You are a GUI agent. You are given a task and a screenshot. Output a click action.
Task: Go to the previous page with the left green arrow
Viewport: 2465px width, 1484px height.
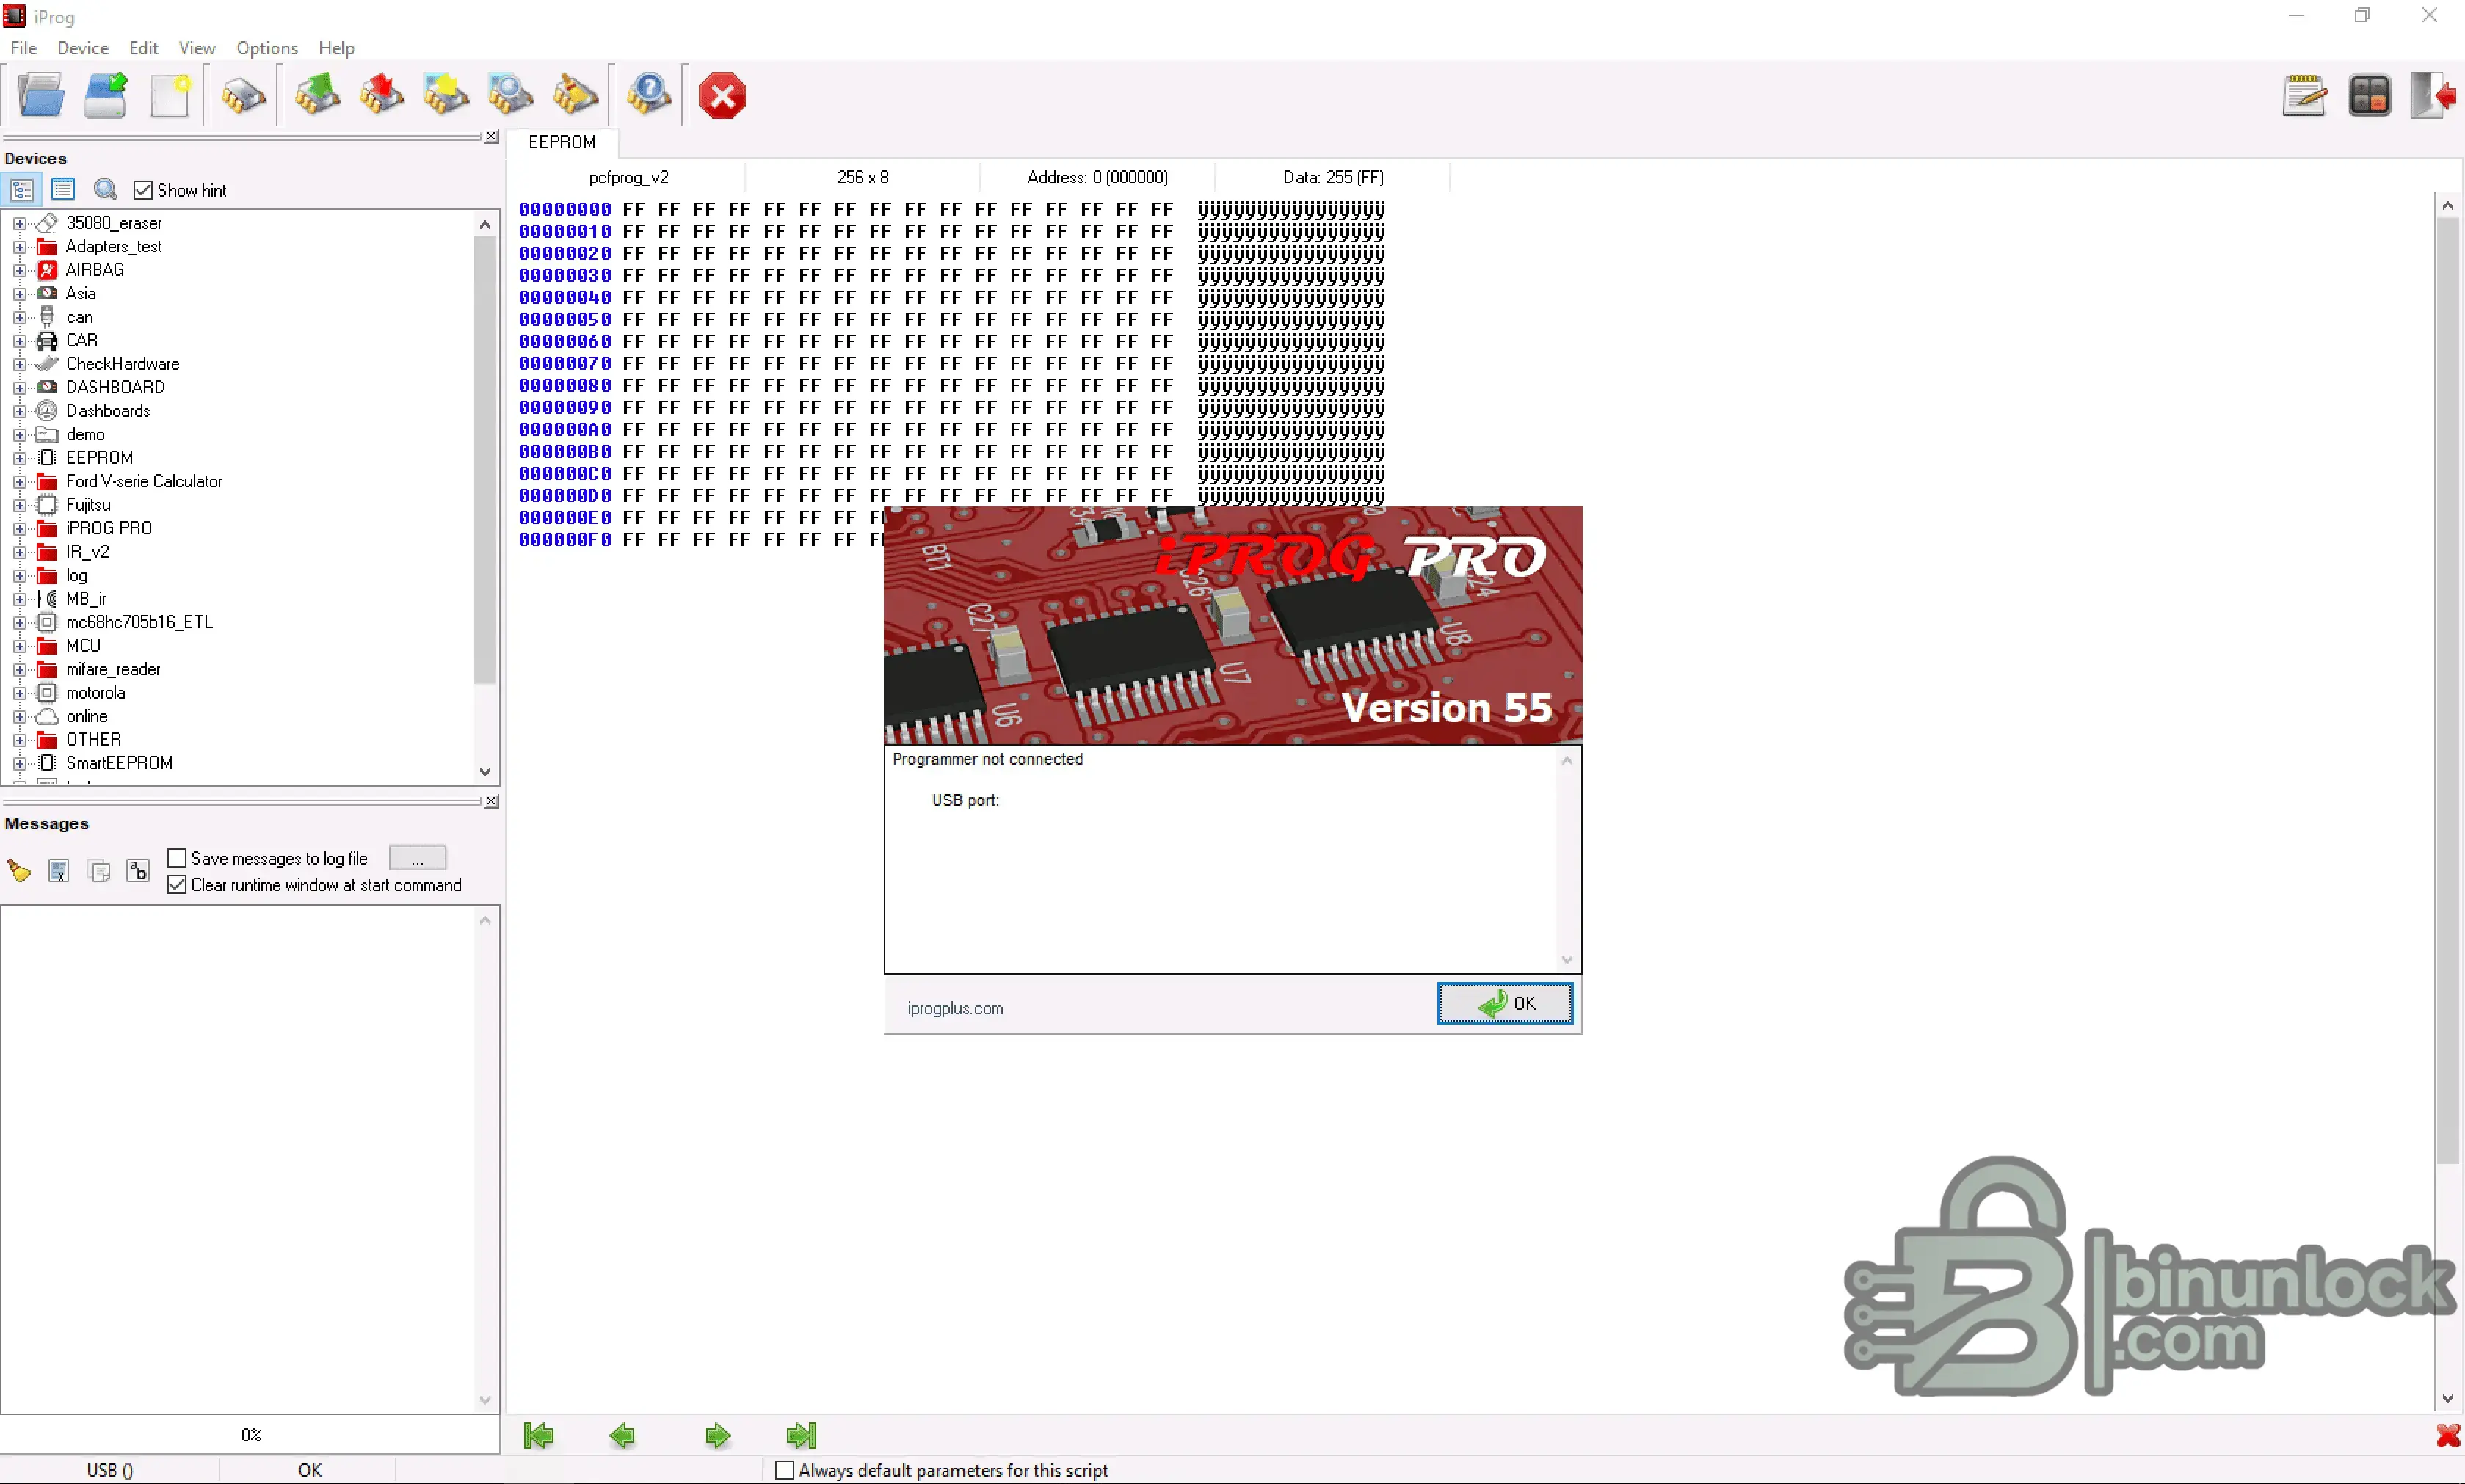coord(622,1436)
